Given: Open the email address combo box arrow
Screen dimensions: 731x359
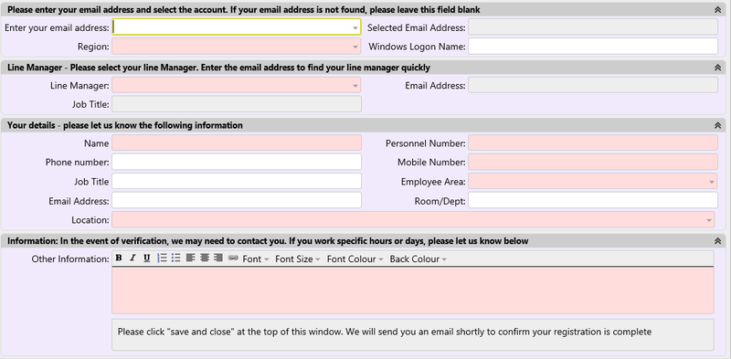Looking at the screenshot, I should (355, 28).
